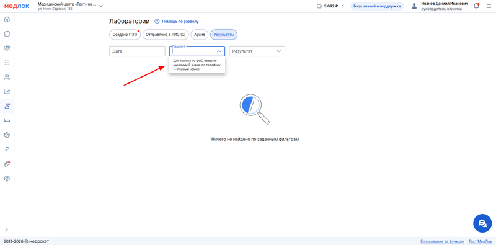Viewport: 496px width, 245px height.
Task: Open the Integrations puzzle icon in sidebar
Action: (x=7, y=164)
